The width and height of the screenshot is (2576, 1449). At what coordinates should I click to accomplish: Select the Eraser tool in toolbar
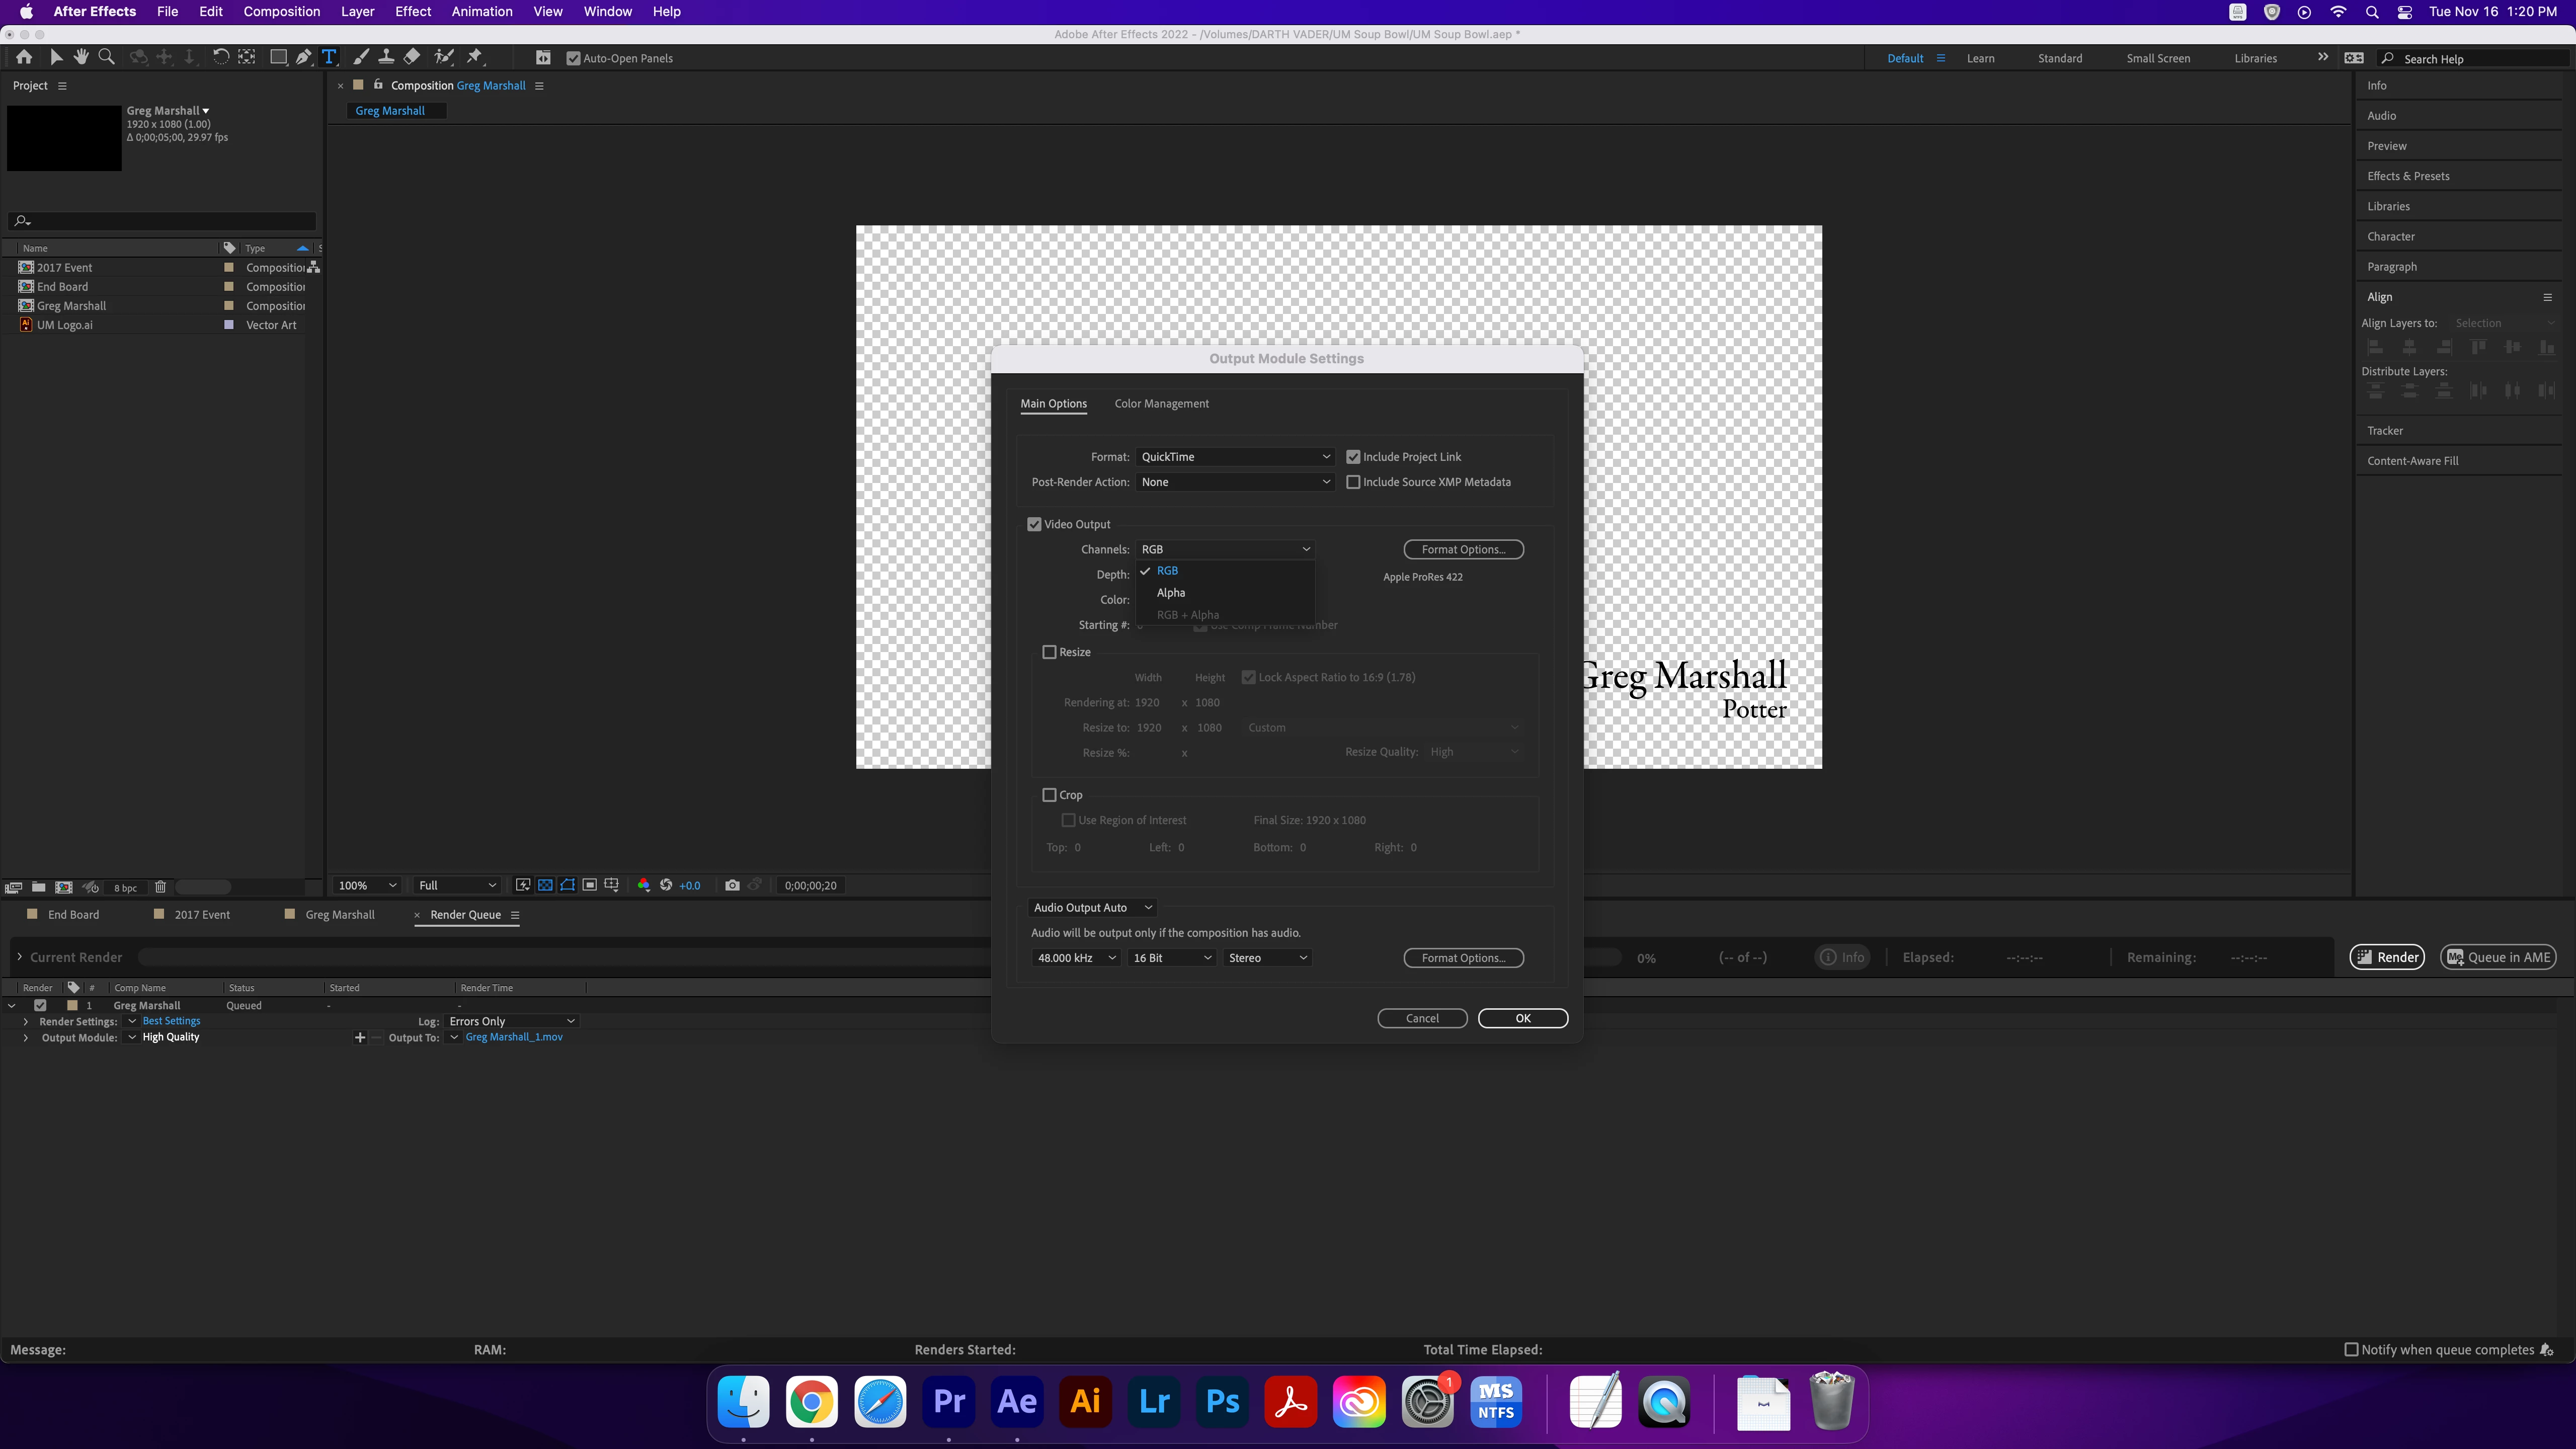(411, 57)
